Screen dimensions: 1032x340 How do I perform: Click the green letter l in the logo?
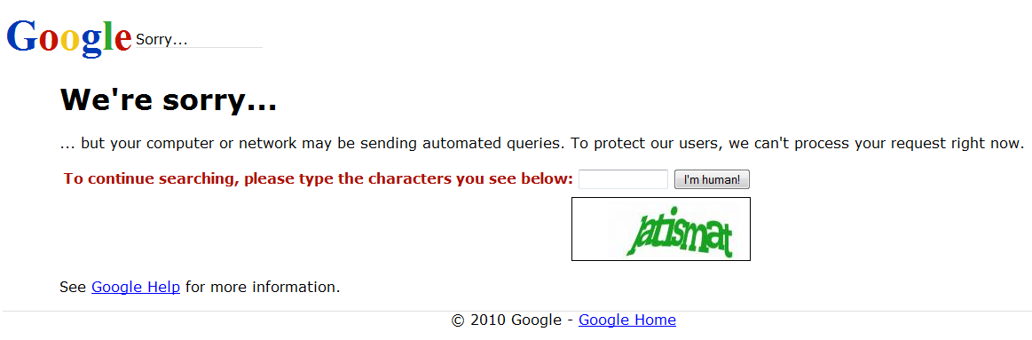pyautogui.click(x=107, y=35)
